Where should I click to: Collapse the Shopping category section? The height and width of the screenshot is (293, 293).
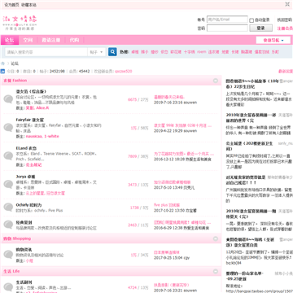tap(216, 238)
